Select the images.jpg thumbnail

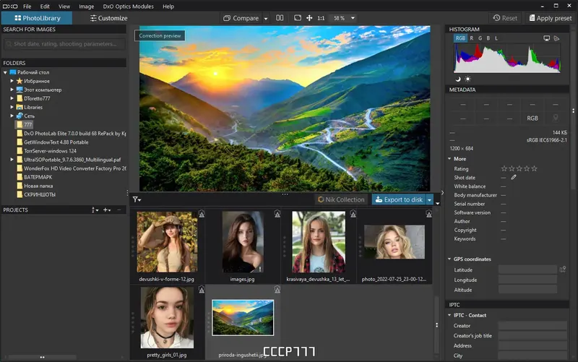click(243, 242)
